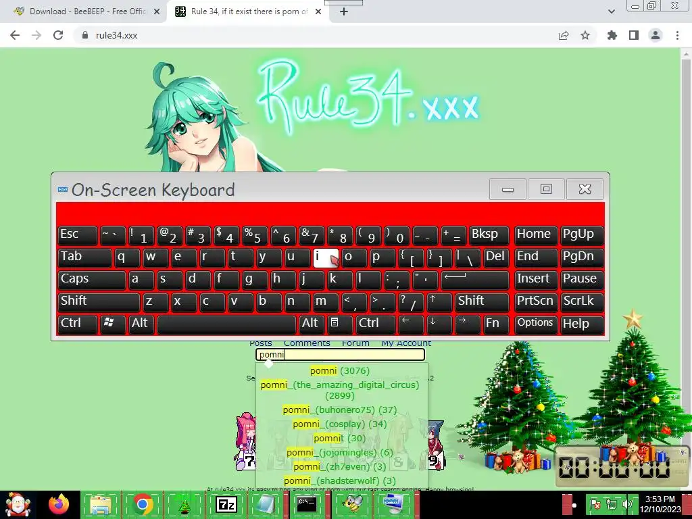Toggle the Fn key on keyboard

[496, 324]
